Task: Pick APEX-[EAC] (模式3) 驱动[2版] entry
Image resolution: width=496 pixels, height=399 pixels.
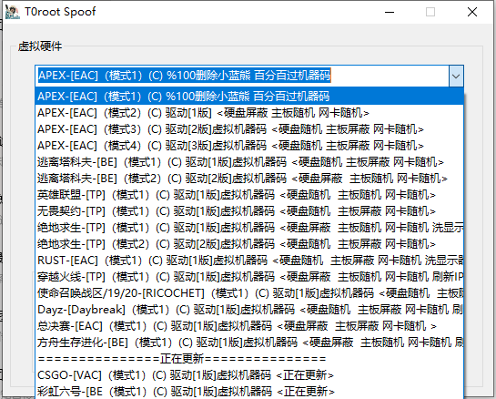Action: pyautogui.click(x=249, y=129)
